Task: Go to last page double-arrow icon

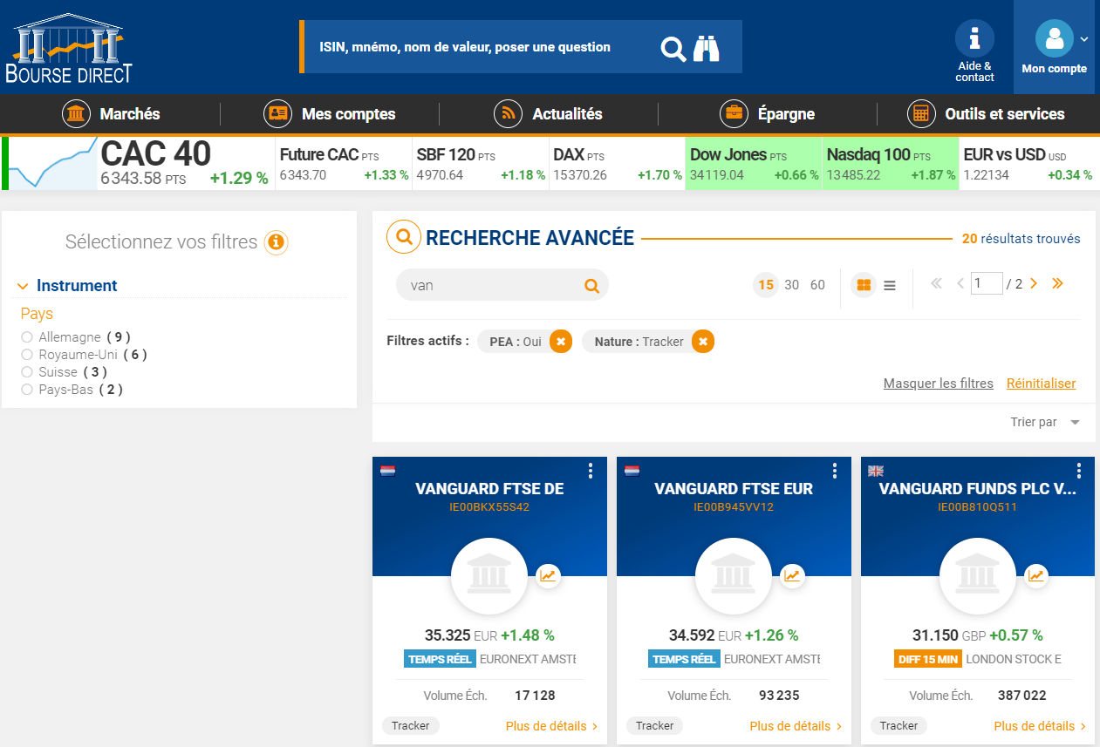Action: click(x=1057, y=283)
